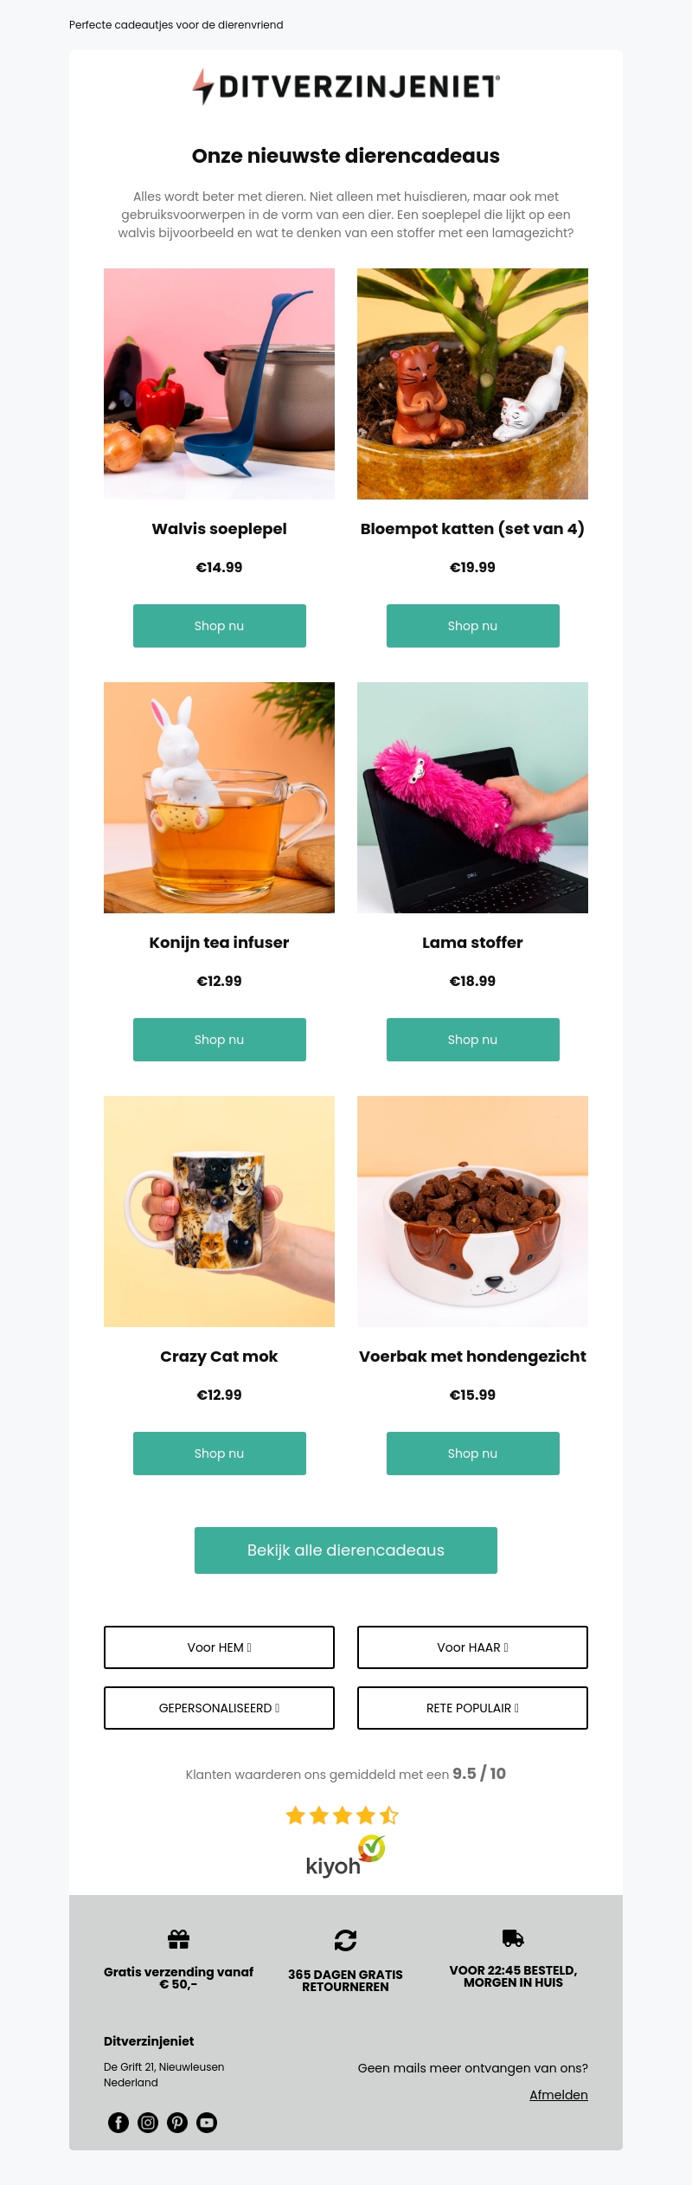Click the gift icon for free shipping

pyautogui.click(x=178, y=1939)
